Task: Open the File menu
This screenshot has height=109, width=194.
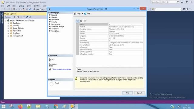Action: point(3,6)
